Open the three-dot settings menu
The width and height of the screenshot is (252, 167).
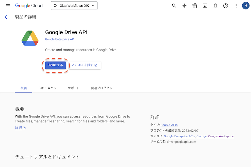tap(236, 6)
